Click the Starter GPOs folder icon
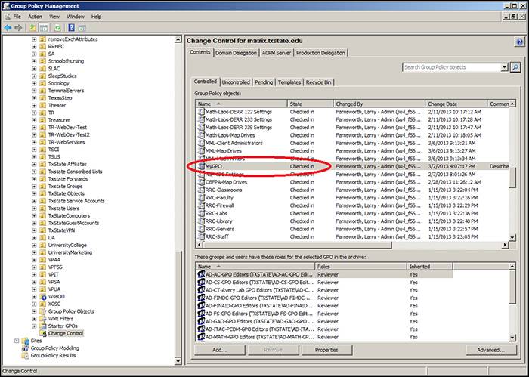Viewport: 529px width, 377px height. pos(43,326)
